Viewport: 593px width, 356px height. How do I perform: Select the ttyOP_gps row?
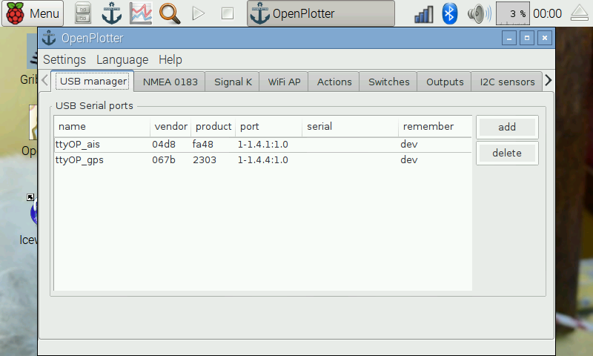click(263, 160)
